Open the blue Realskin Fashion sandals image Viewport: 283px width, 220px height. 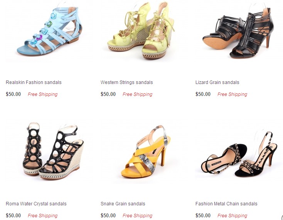click(x=50, y=31)
